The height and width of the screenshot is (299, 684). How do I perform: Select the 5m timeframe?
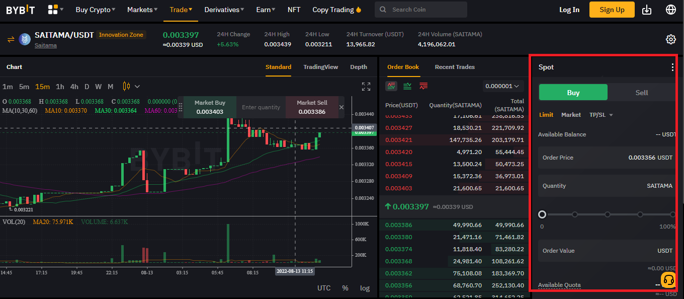24,87
